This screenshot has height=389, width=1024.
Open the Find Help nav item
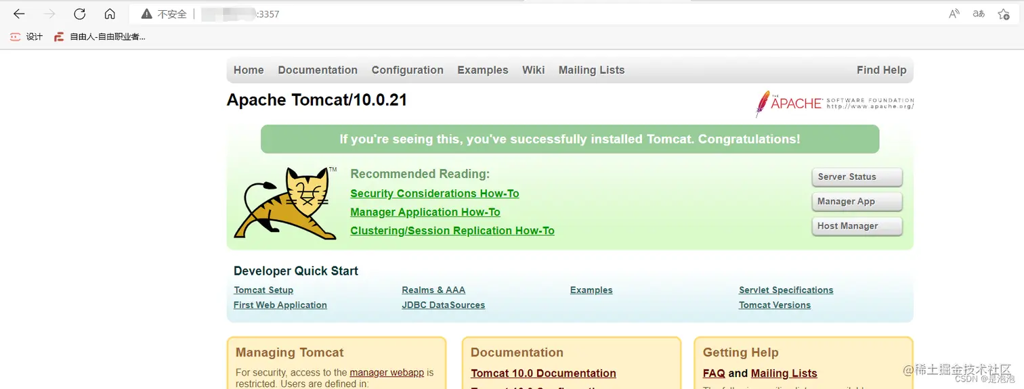click(881, 70)
